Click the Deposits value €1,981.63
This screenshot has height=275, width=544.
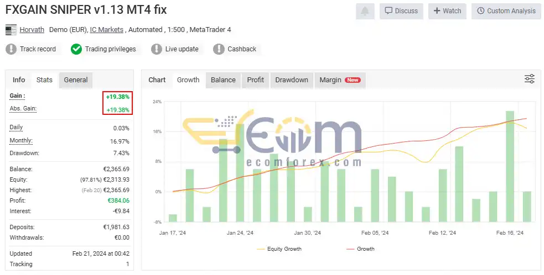tap(116, 227)
